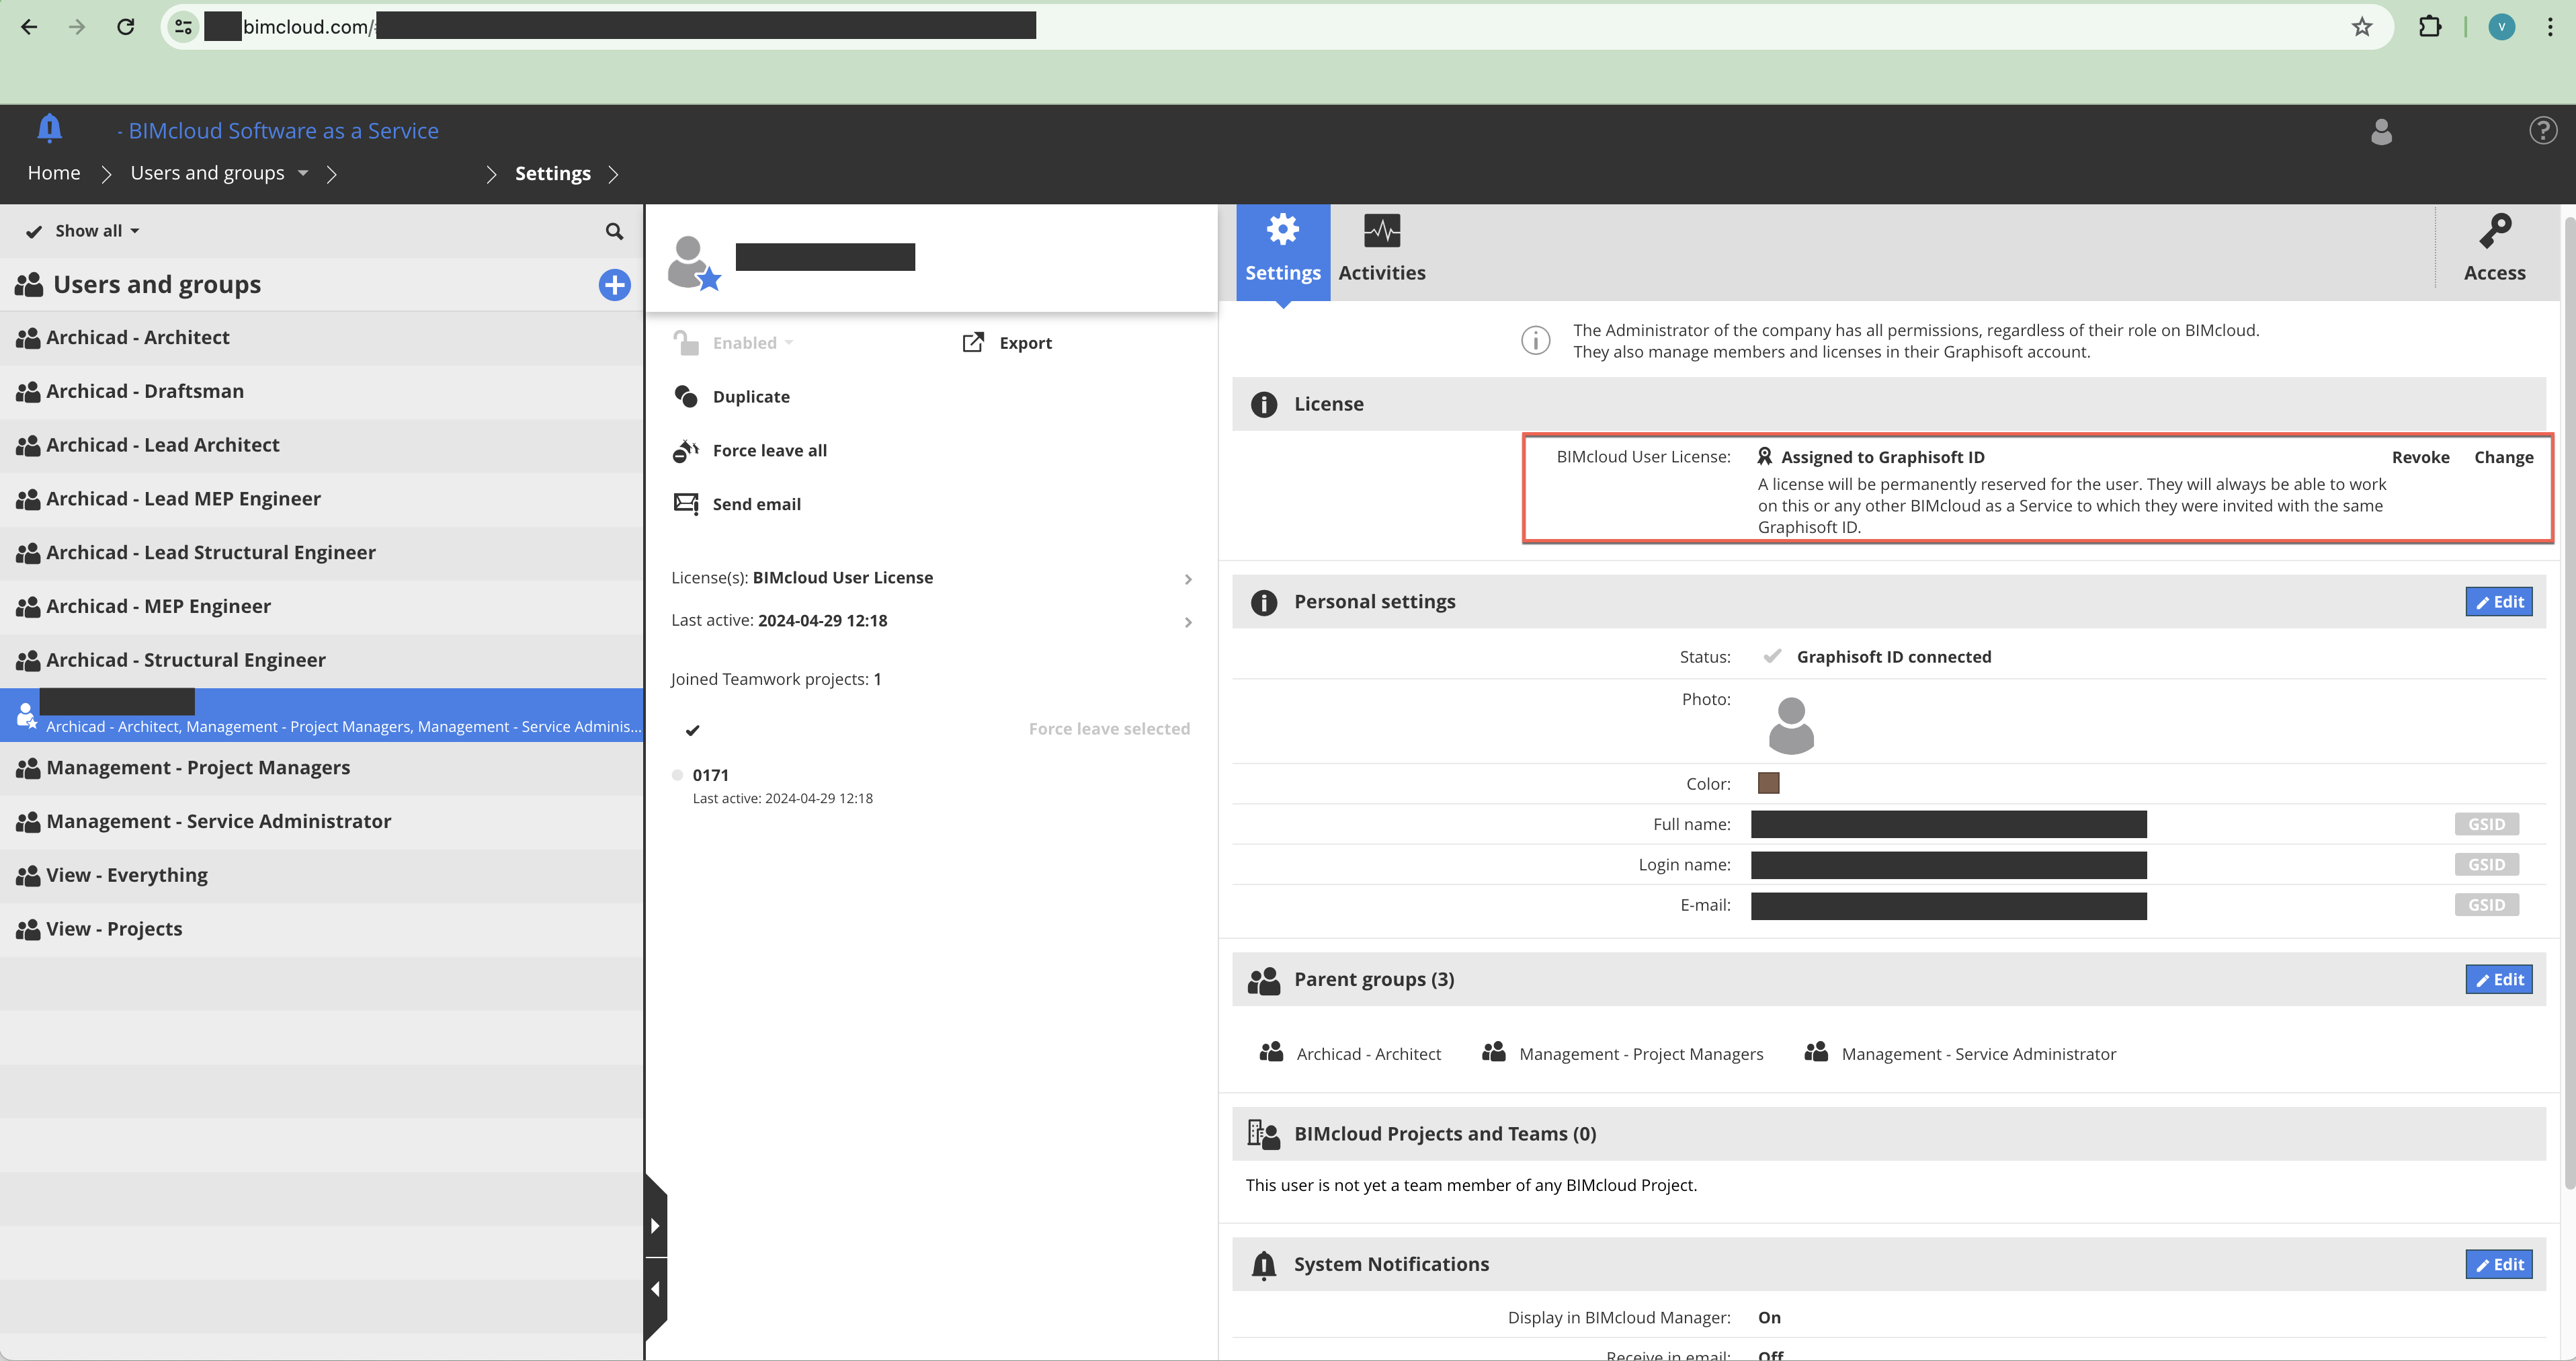
Task: Open Users and groups breadcrumb
Action: click(x=207, y=173)
